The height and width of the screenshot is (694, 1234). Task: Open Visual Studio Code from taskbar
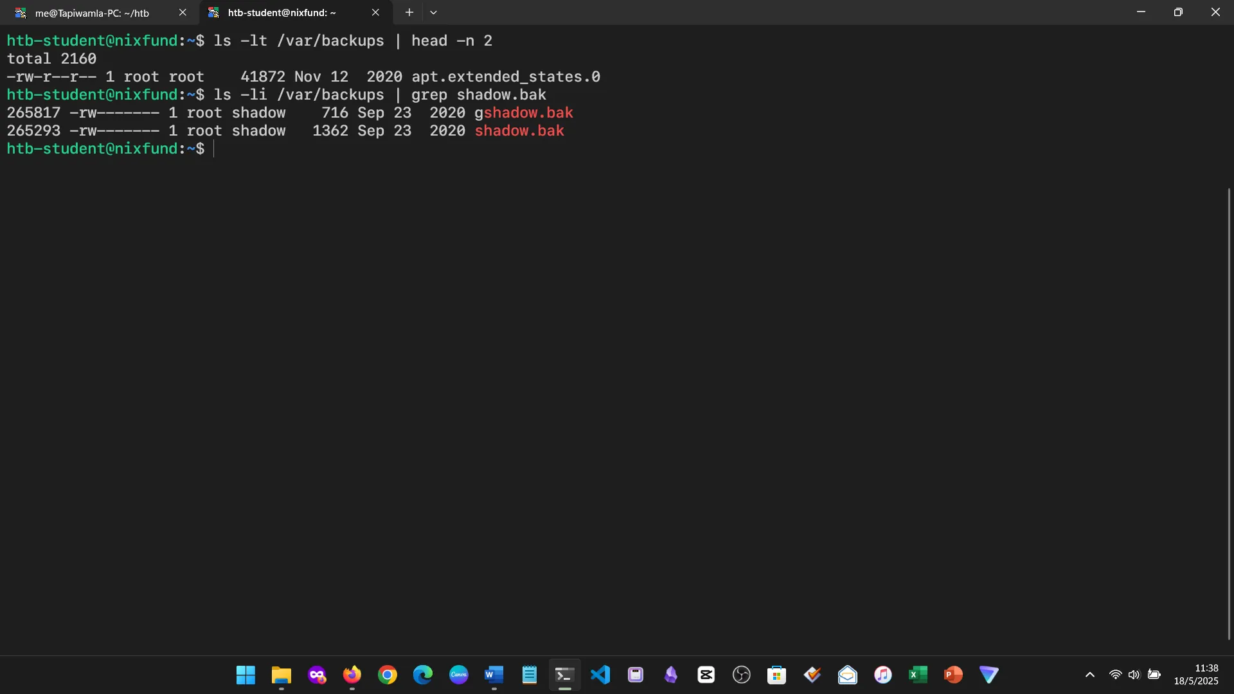(x=600, y=675)
